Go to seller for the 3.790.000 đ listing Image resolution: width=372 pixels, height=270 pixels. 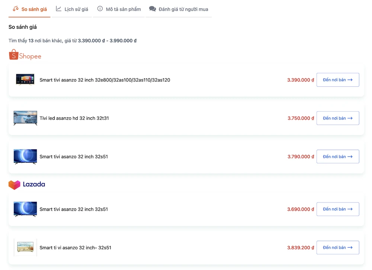tap(337, 157)
